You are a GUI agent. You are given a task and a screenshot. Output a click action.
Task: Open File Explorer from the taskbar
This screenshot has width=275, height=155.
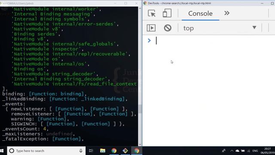(x=103, y=151)
